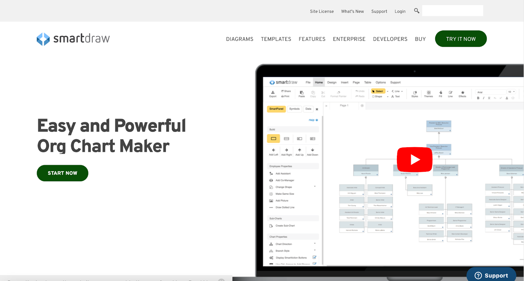The height and width of the screenshot is (281, 524).
Task: Close the SmartPanel with the X
Action: [x=317, y=109]
